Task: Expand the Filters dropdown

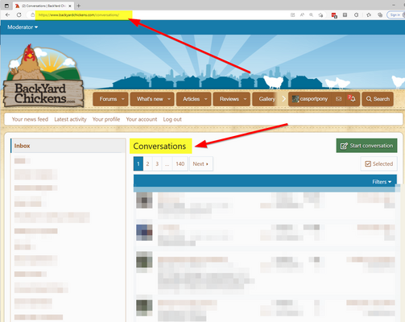Action: pos(382,182)
